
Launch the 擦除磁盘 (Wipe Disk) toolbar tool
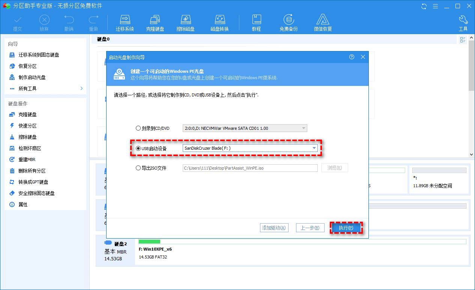coord(185,22)
